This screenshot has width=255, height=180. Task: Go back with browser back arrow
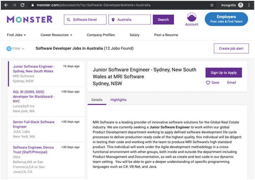tap(6, 5)
